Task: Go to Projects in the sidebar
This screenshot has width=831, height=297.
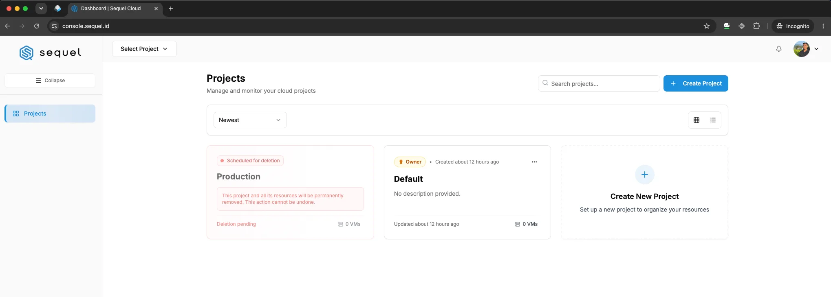Action: coord(50,114)
